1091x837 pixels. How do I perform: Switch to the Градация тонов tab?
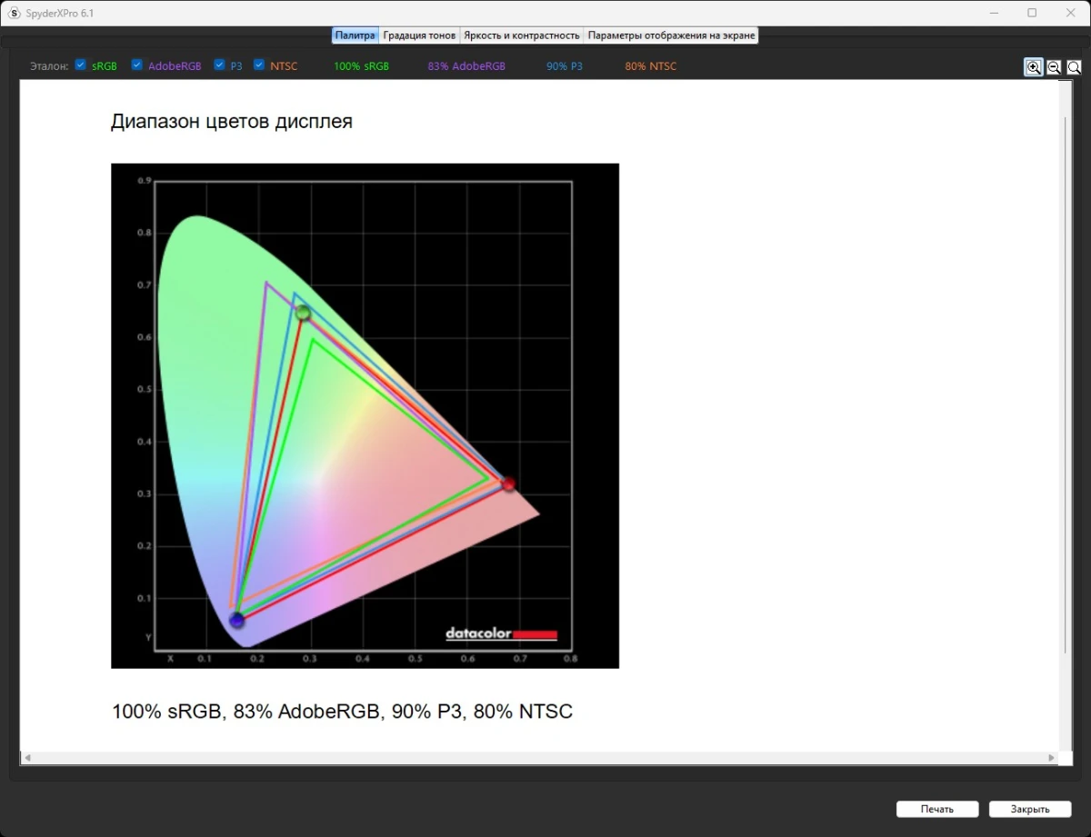pos(419,35)
